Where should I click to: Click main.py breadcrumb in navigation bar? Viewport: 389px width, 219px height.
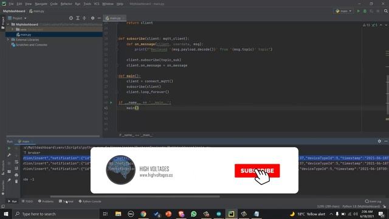point(36,11)
